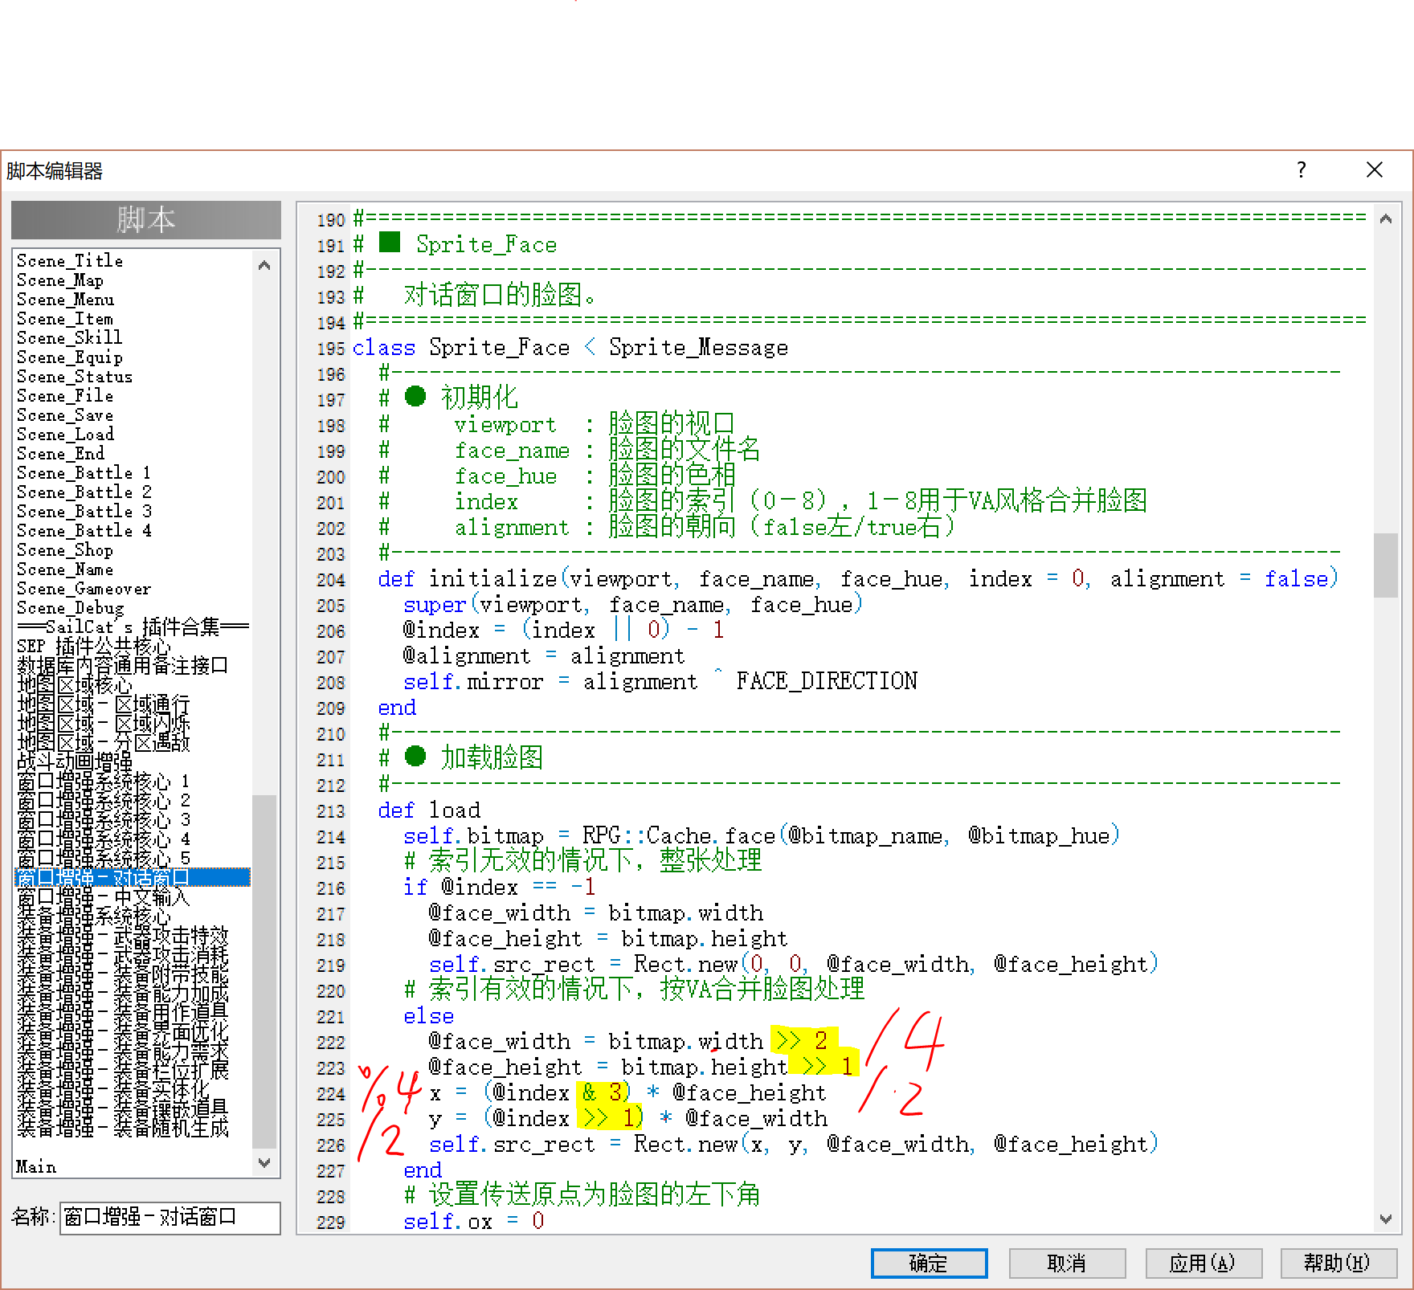The image size is (1414, 1290).
Task: Click the script list vertical scrollbar thumb
Action: tap(264, 971)
